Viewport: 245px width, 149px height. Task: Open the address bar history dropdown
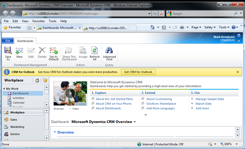click(x=149, y=13)
